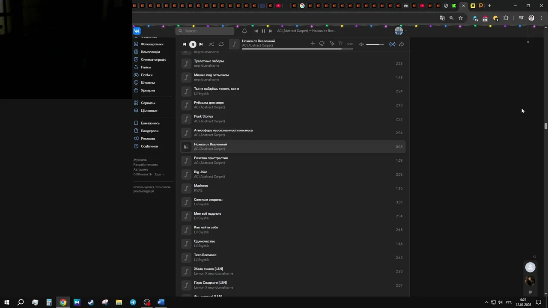The height and width of the screenshot is (308, 548).
Task: Switch to the green K browser tab
Action: [454, 6]
